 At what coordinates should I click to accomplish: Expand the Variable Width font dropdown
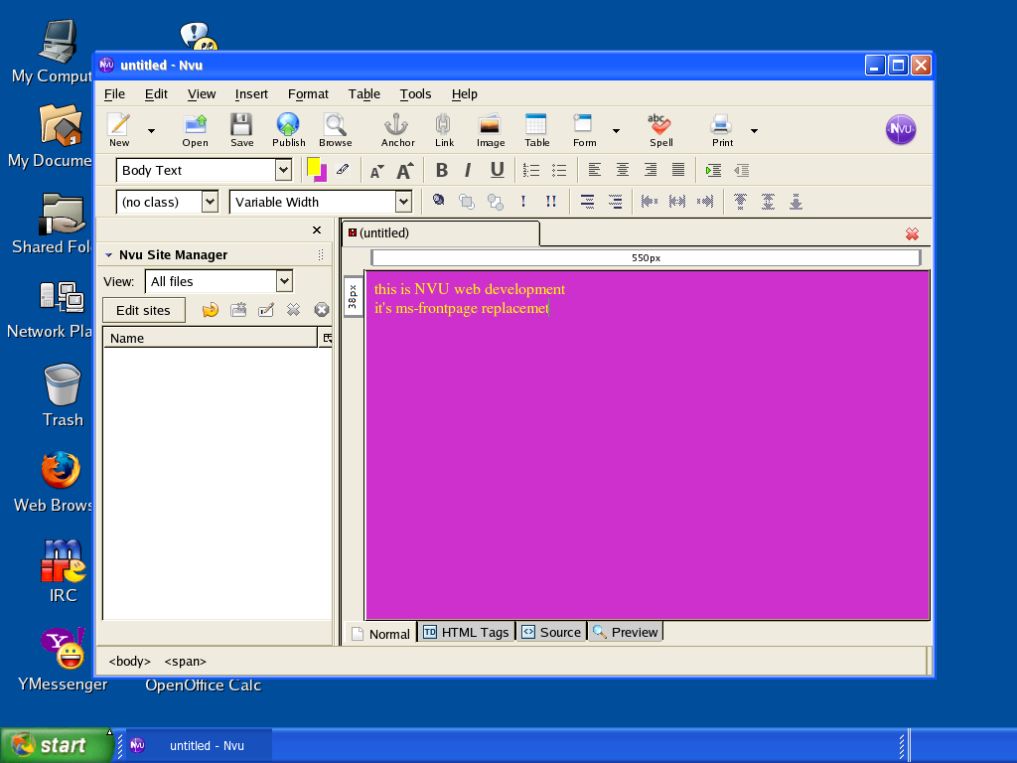[403, 202]
